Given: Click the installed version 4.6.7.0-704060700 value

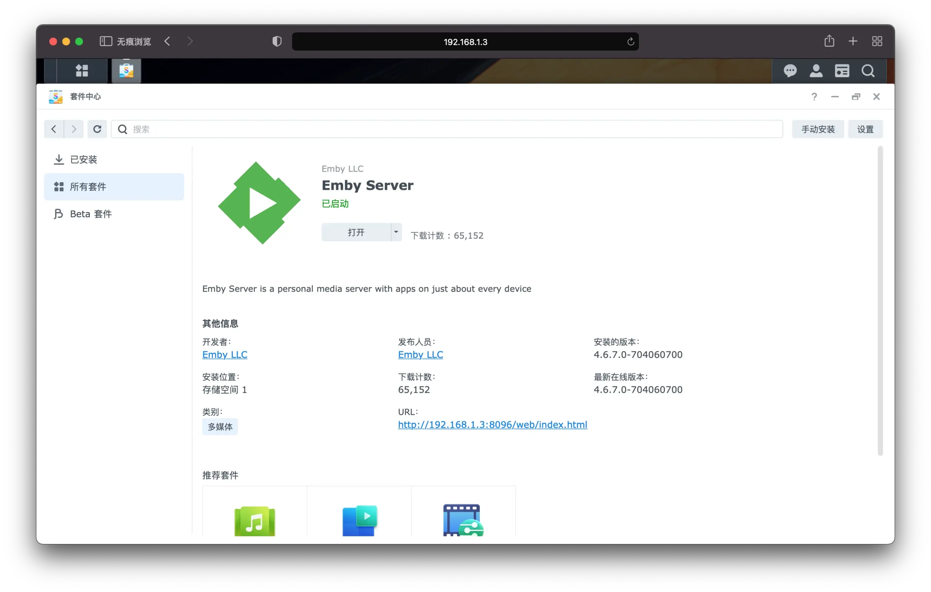Looking at the screenshot, I should coord(638,355).
